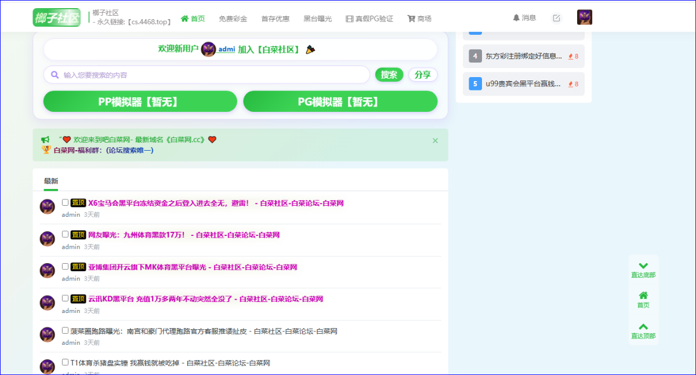
Task: Click rank number 5 badge
Action: pyautogui.click(x=475, y=84)
